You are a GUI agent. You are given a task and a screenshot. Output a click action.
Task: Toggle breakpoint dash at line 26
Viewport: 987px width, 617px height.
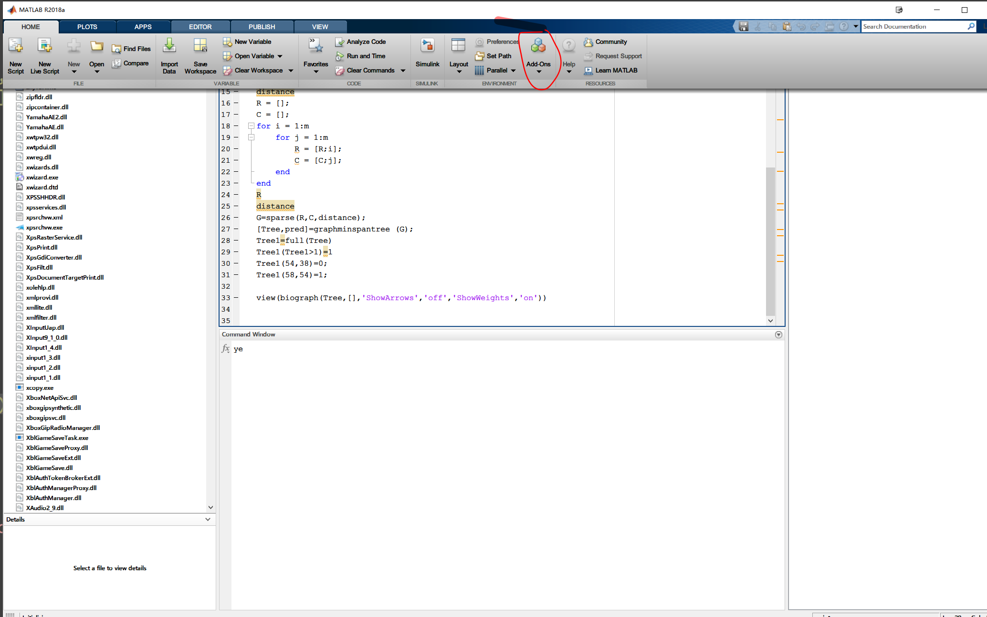(236, 218)
